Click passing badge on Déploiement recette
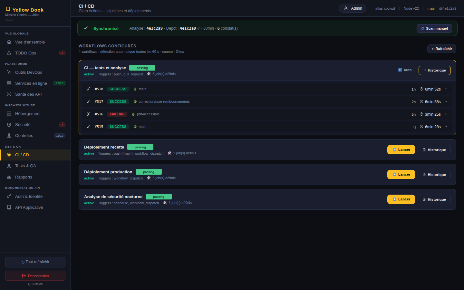 click(140, 147)
